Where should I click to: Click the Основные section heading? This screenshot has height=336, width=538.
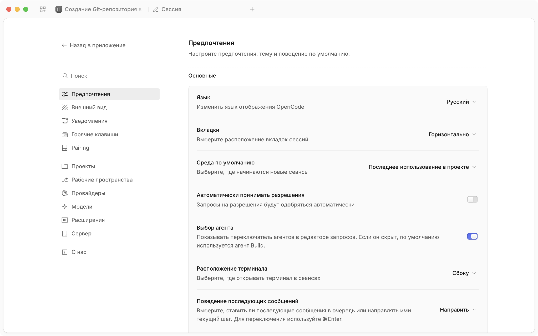tap(202, 76)
